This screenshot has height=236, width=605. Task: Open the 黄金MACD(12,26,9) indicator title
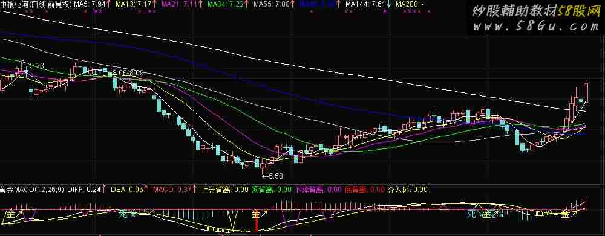click(x=32, y=190)
